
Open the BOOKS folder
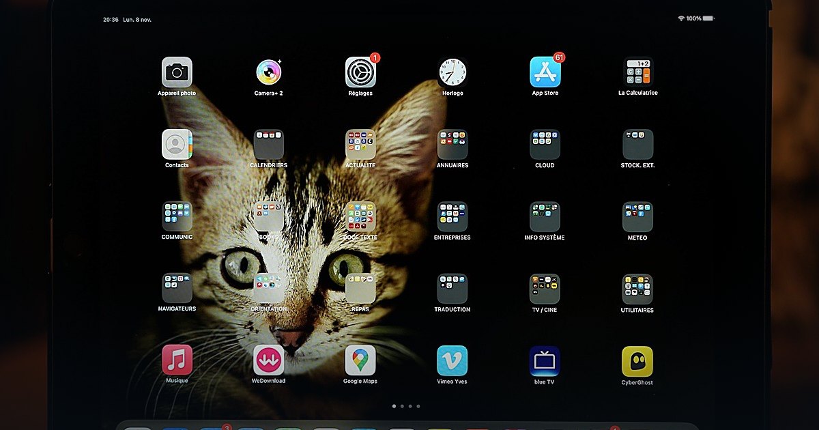pos(268,216)
